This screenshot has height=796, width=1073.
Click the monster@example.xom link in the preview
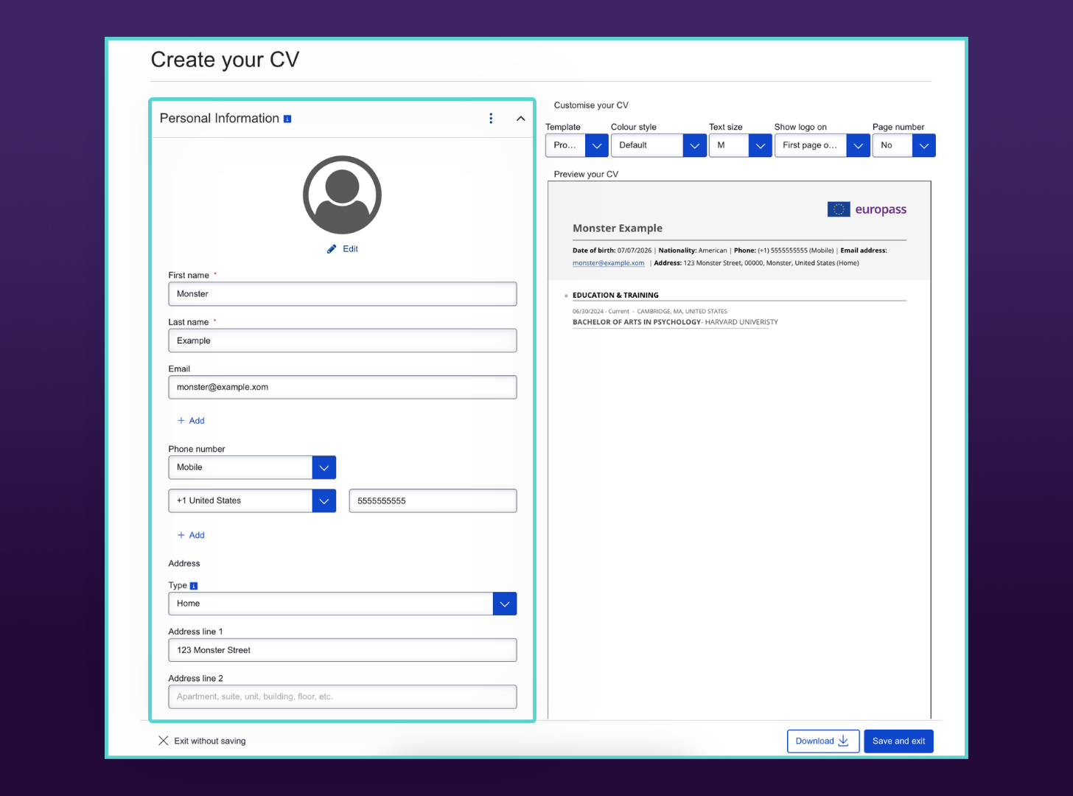pos(609,263)
